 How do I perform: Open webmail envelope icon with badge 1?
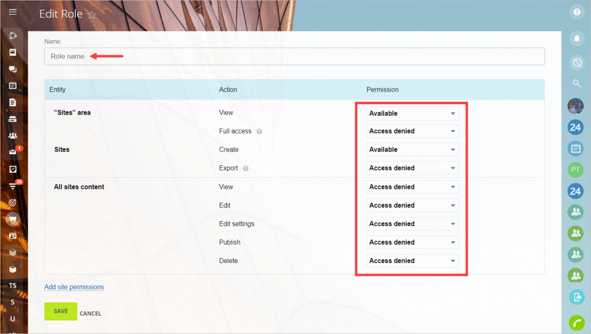(13, 152)
